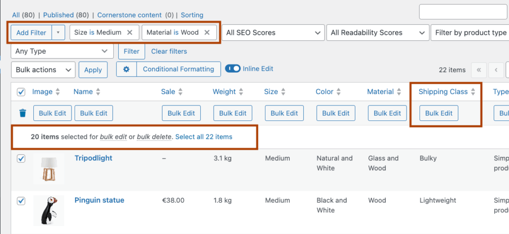
Task: Open the gear settings beside Conditional Formatting
Action: tap(127, 69)
